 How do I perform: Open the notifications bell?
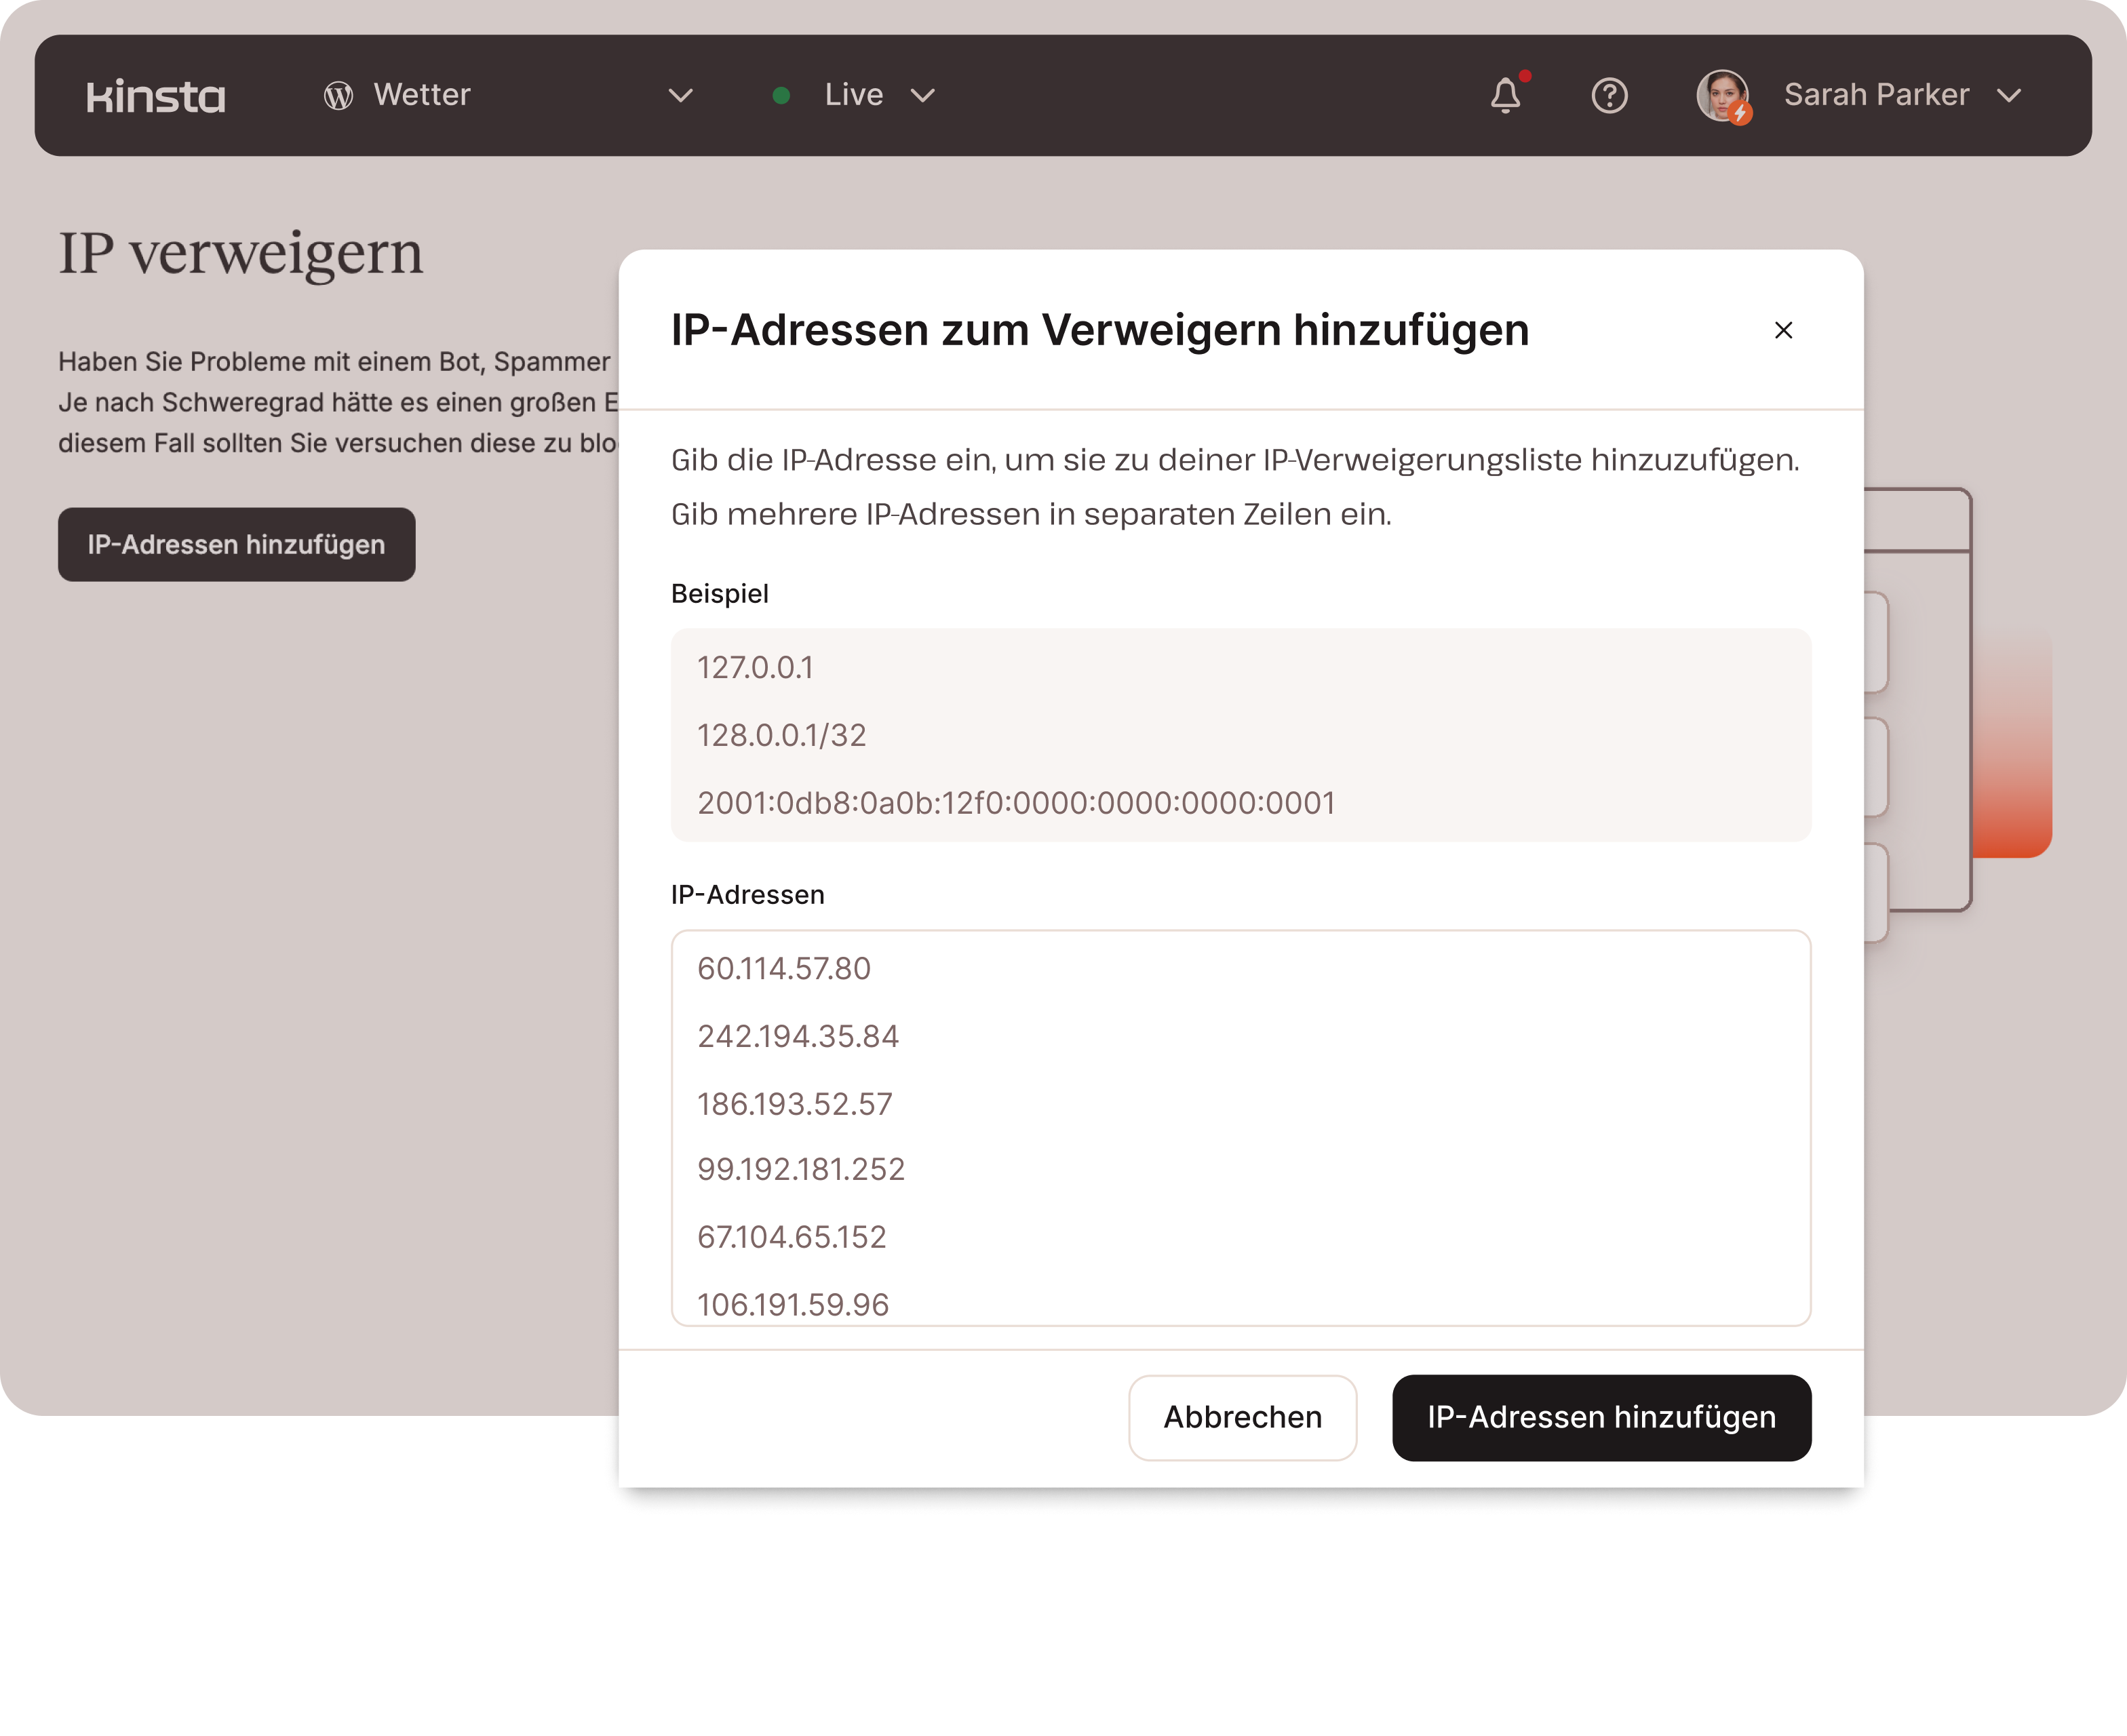[1505, 96]
